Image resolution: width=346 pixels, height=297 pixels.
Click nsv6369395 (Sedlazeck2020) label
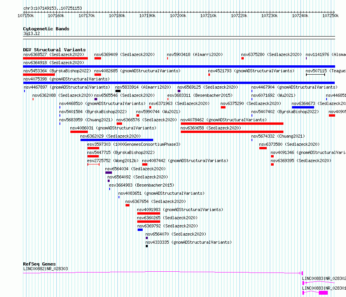click(x=301, y=161)
